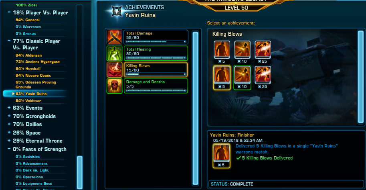
Task: Expand the Eternal Throne category
Action: tap(9, 141)
